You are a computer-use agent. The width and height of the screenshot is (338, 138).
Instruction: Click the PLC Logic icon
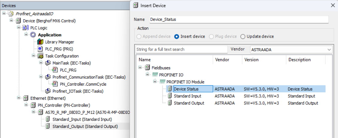[26, 28]
